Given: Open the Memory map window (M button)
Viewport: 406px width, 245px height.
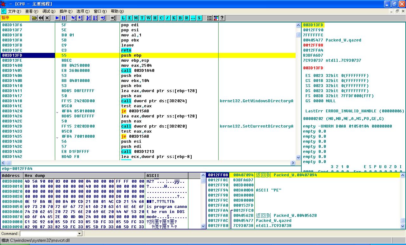Looking at the screenshot, I should click(136, 18).
